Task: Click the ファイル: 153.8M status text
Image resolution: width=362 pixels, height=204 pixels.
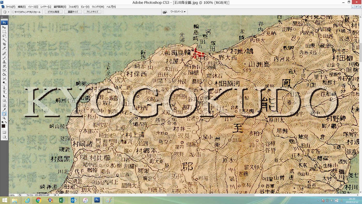Action: (x=38, y=195)
